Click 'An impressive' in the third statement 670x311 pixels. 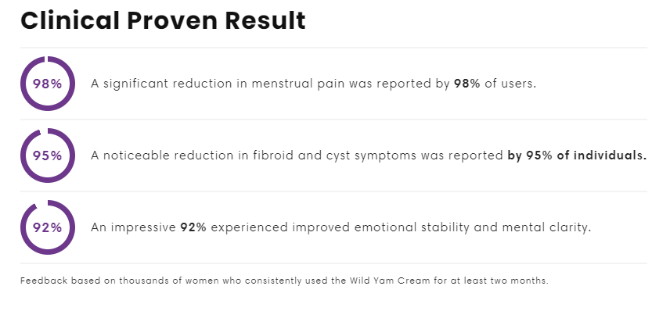(x=133, y=227)
